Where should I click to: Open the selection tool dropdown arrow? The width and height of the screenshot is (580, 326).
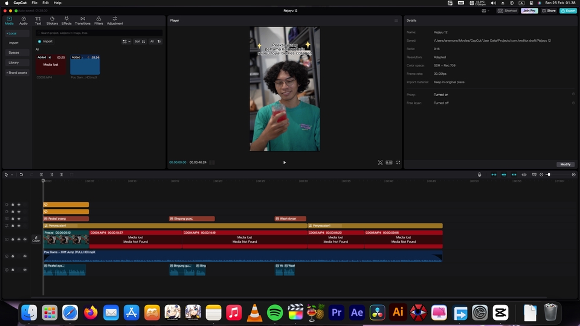click(x=12, y=174)
